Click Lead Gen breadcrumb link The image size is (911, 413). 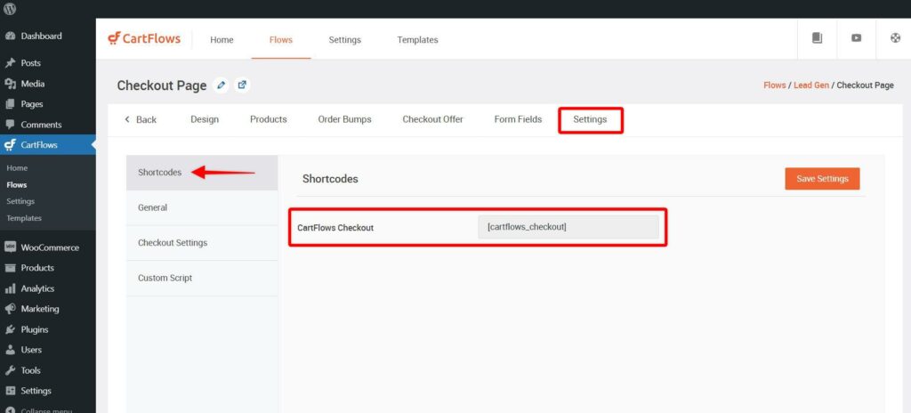tap(811, 85)
